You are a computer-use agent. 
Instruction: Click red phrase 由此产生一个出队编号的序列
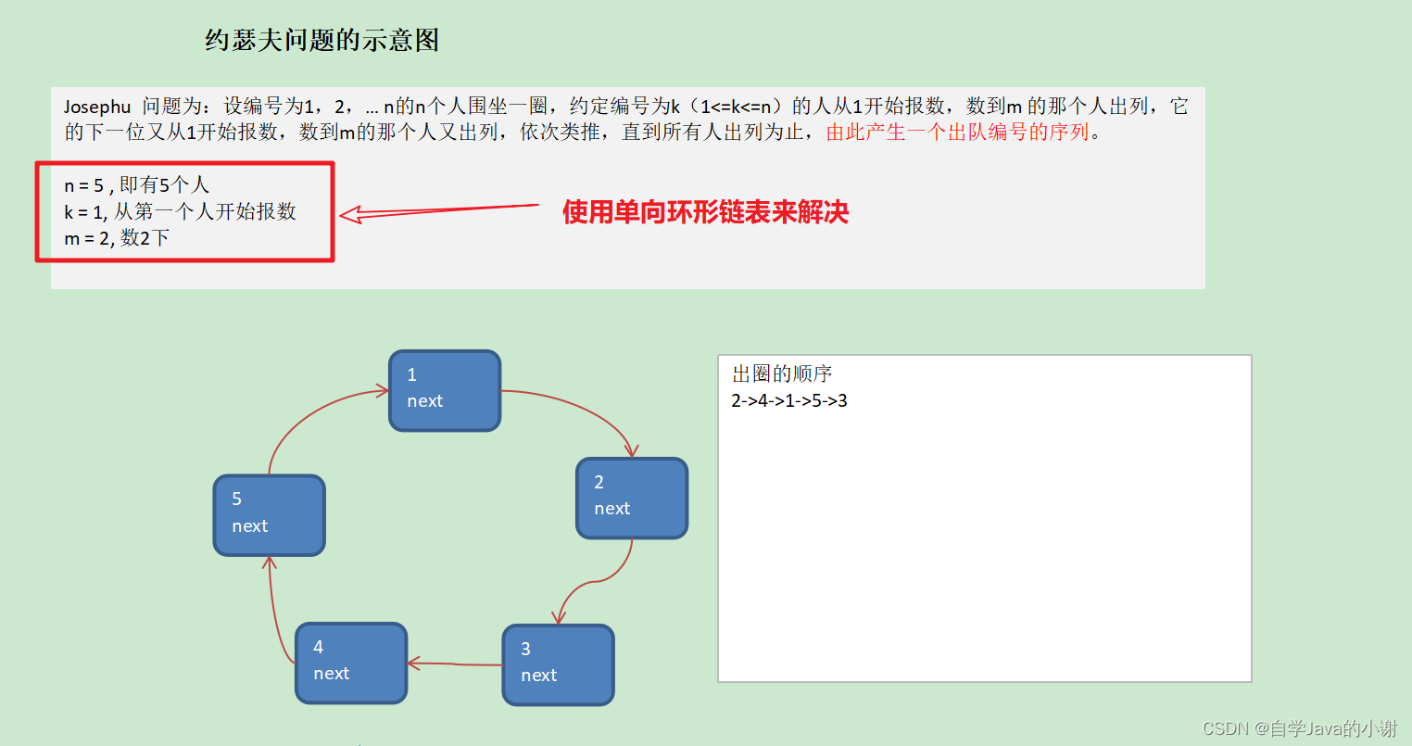(957, 132)
